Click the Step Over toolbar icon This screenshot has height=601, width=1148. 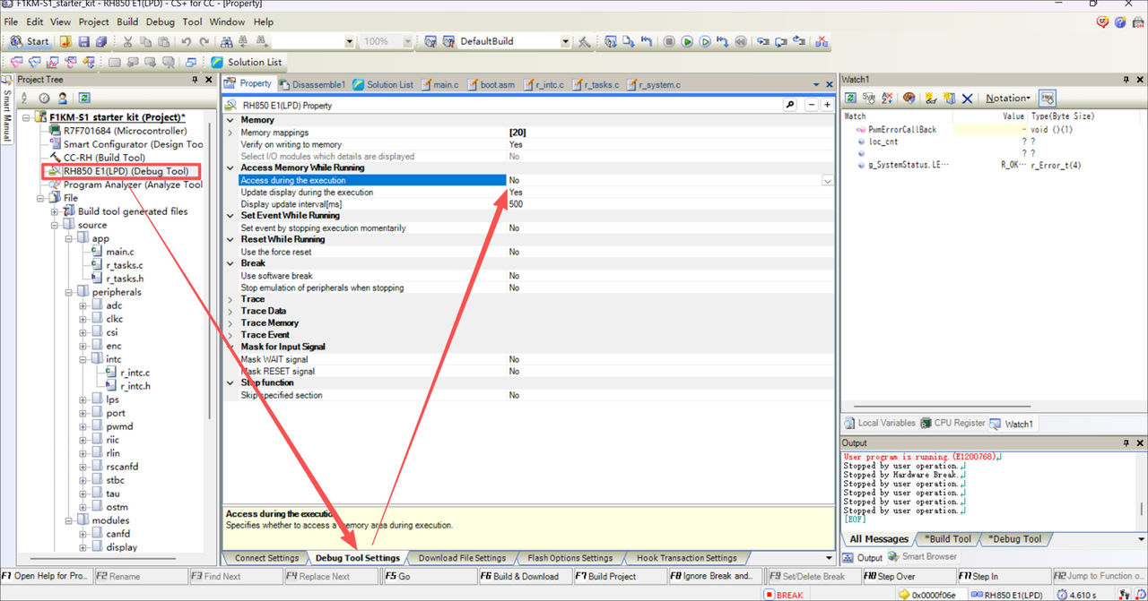780,41
